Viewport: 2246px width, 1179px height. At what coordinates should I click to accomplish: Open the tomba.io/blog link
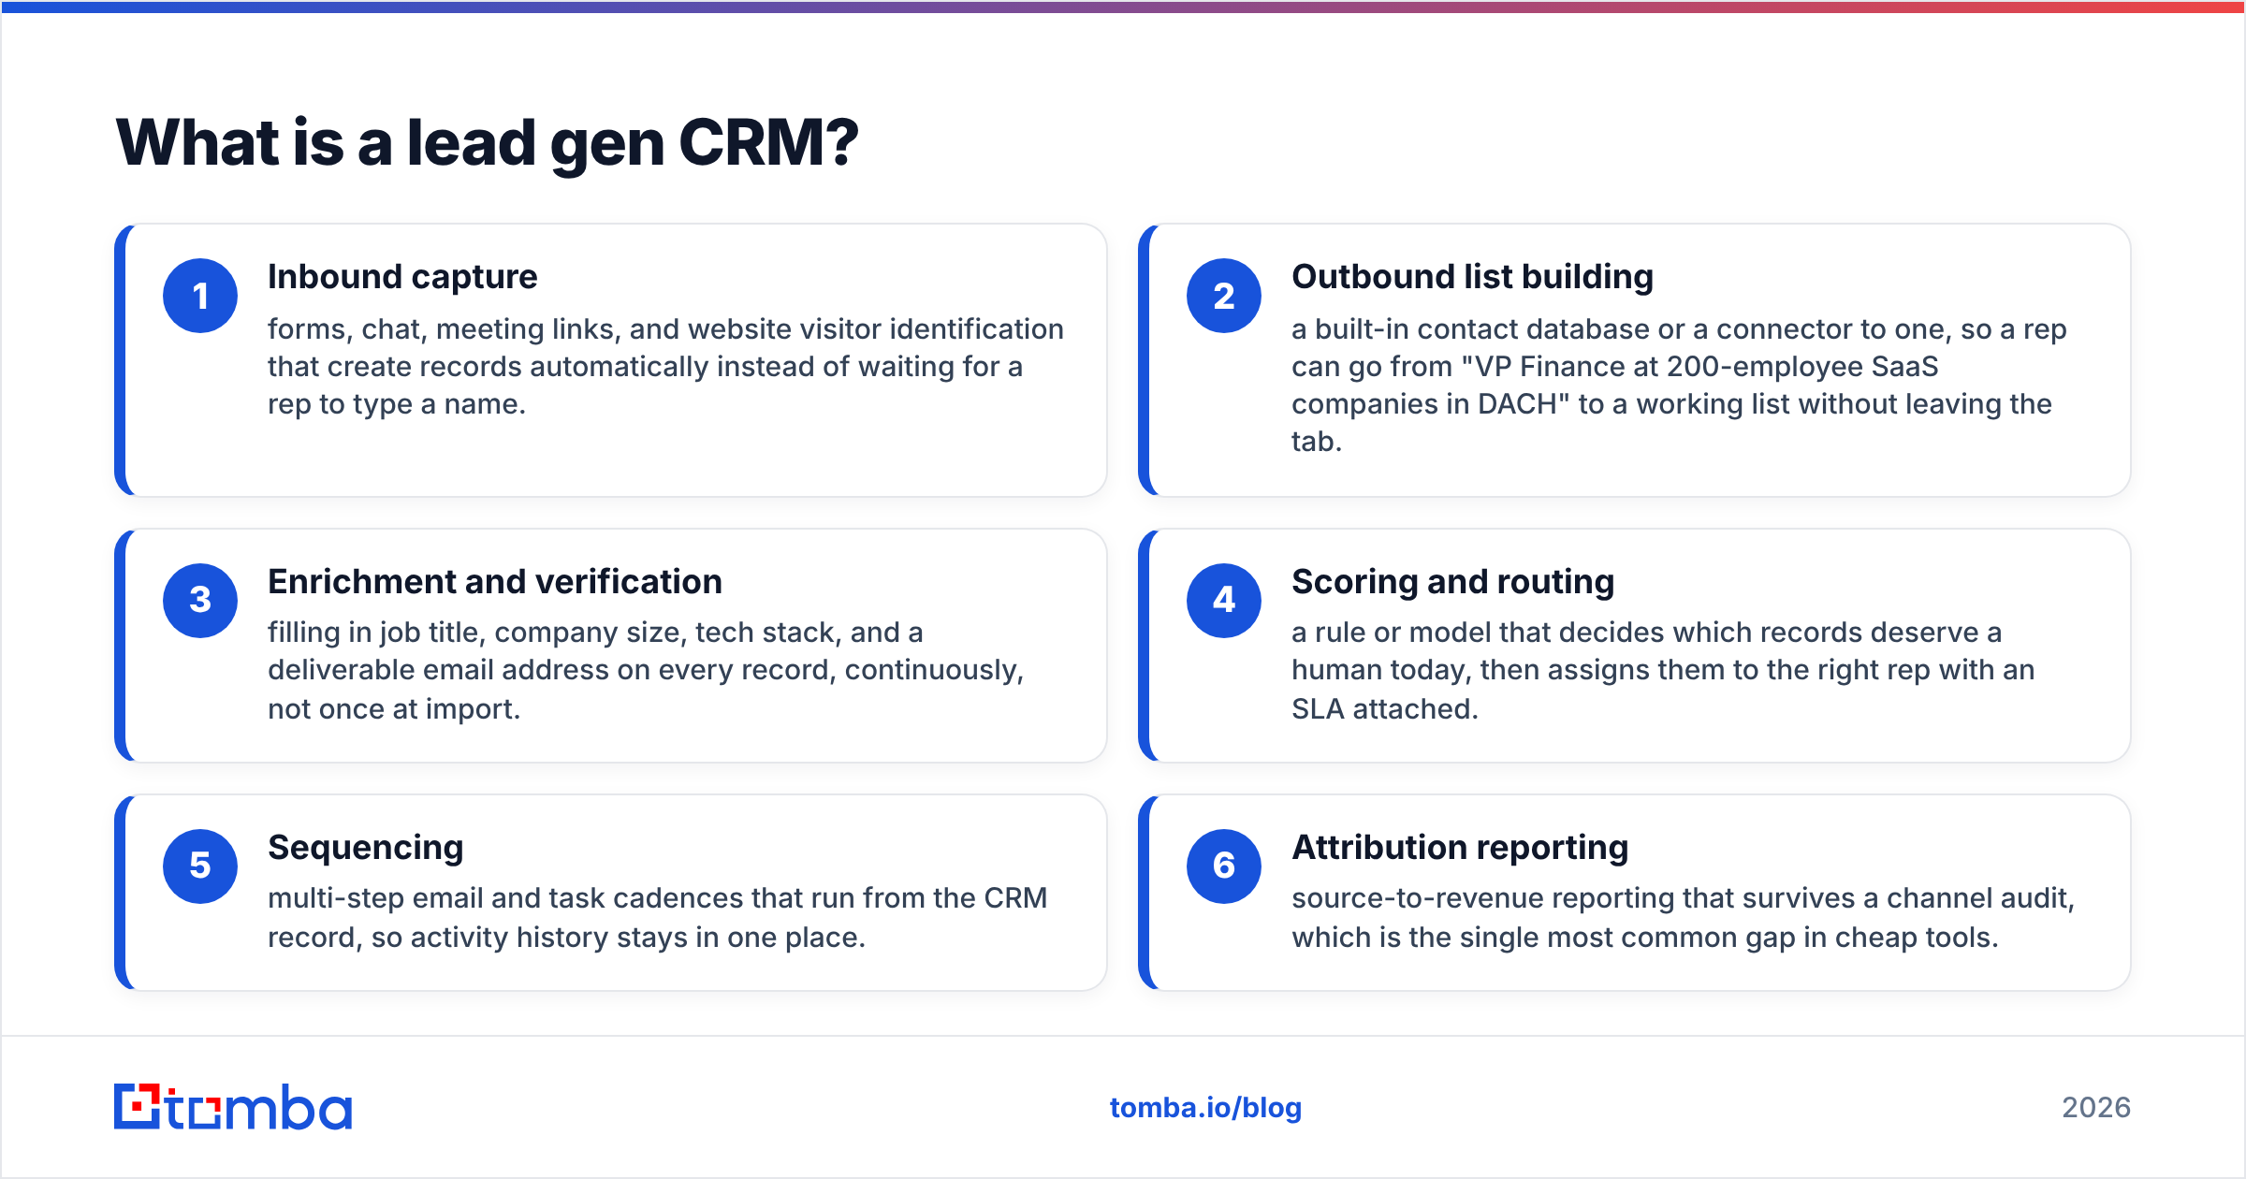(x=1205, y=1108)
